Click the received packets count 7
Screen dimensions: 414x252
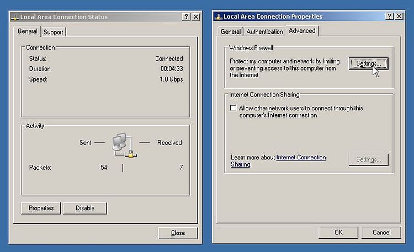click(x=181, y=167)
